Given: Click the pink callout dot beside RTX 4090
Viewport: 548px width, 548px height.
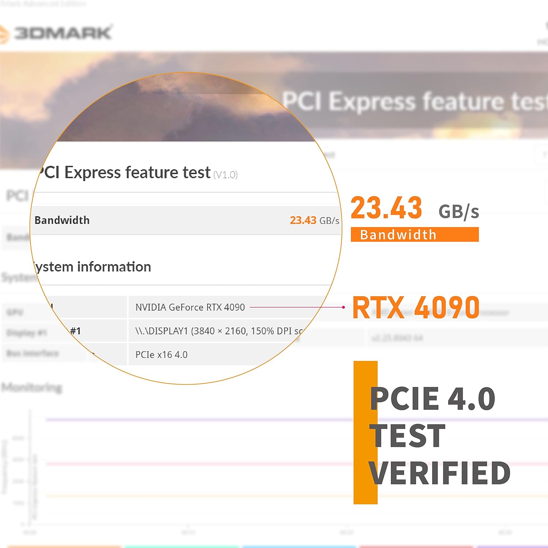Looking at the screenshot, I should click(x=343, y=307).
